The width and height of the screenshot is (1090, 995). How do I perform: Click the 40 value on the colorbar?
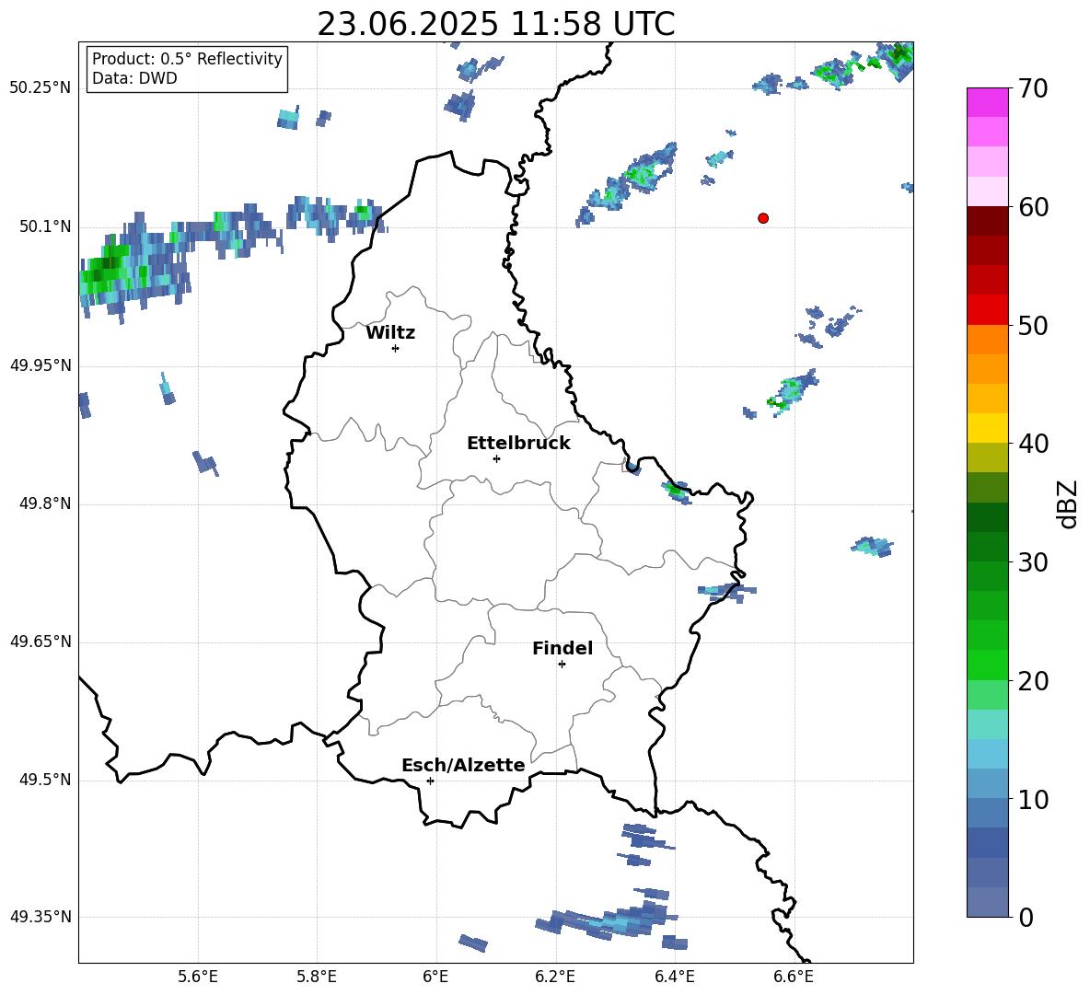pos(1033,444)
